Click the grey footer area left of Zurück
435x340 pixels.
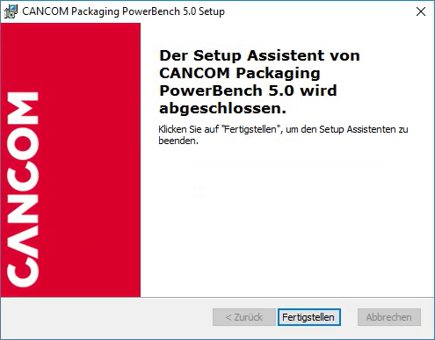point(107,318)
